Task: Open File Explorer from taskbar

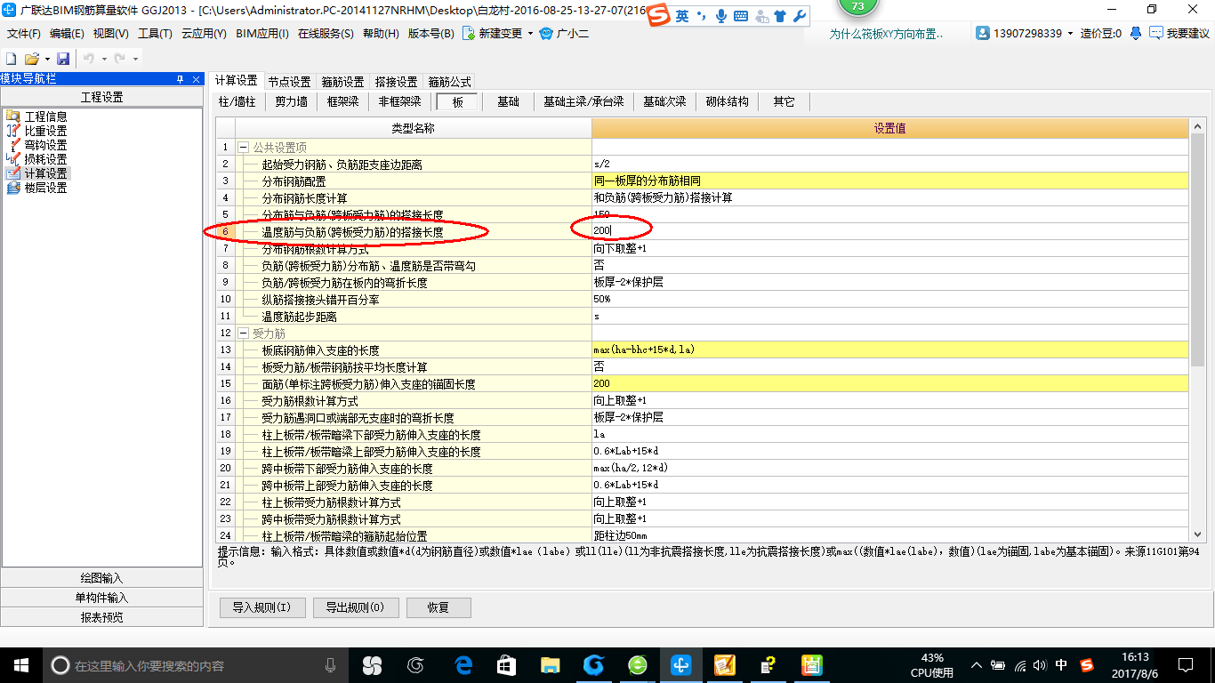Action: click(551, 664)
